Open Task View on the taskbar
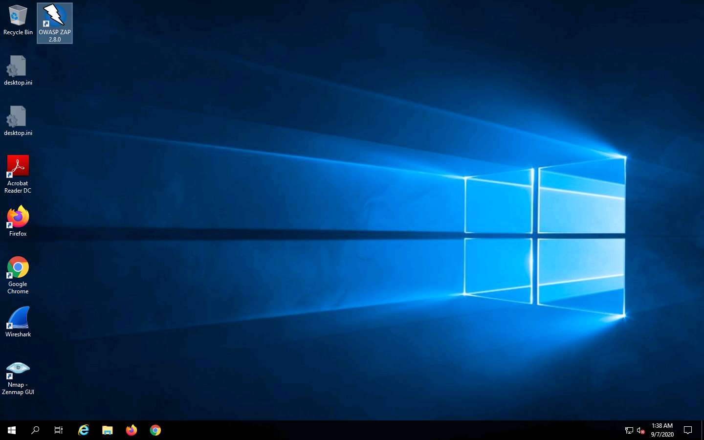This screenshot has width=704, height=440. (x=58, y=430)
